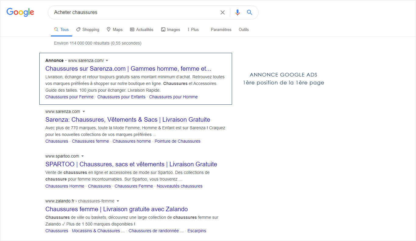Click the www.zalando.fr › chaussures-femme URL
Image resolution: width=416 pixels, height=241 pixels.
tap(80, 201)
